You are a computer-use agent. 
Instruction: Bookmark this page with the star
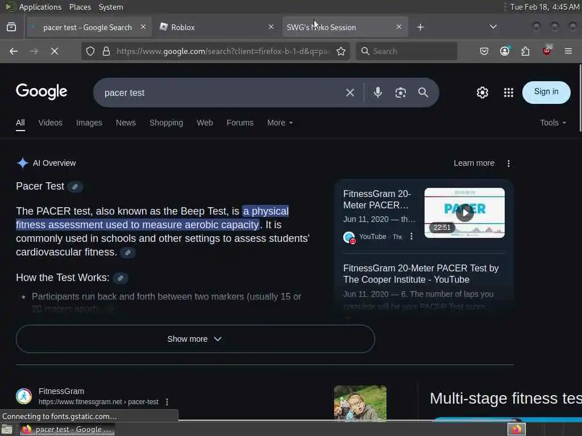click(341, 51)
